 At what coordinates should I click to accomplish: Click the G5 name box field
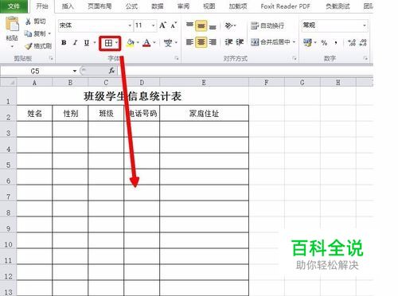tap(36, 71)
